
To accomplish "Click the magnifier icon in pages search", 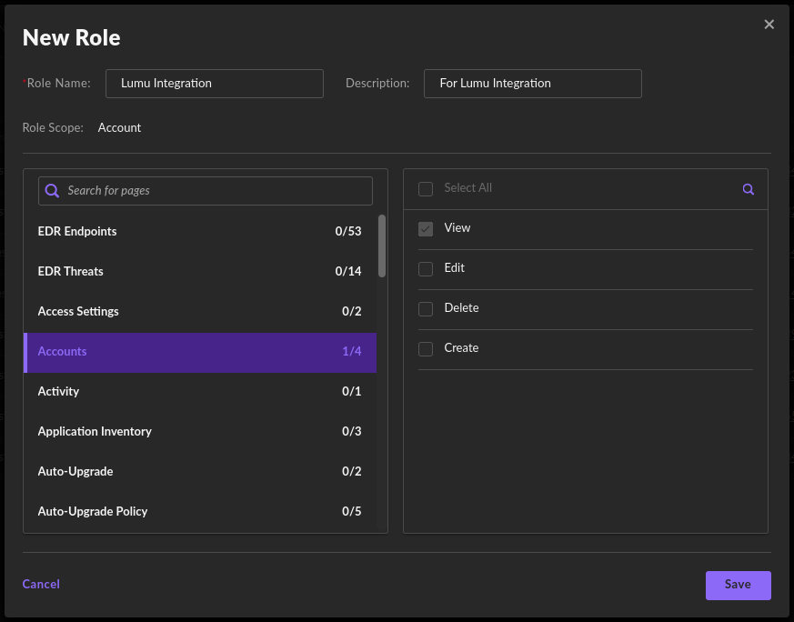I will pyautogui.click(x=53, y=191).
